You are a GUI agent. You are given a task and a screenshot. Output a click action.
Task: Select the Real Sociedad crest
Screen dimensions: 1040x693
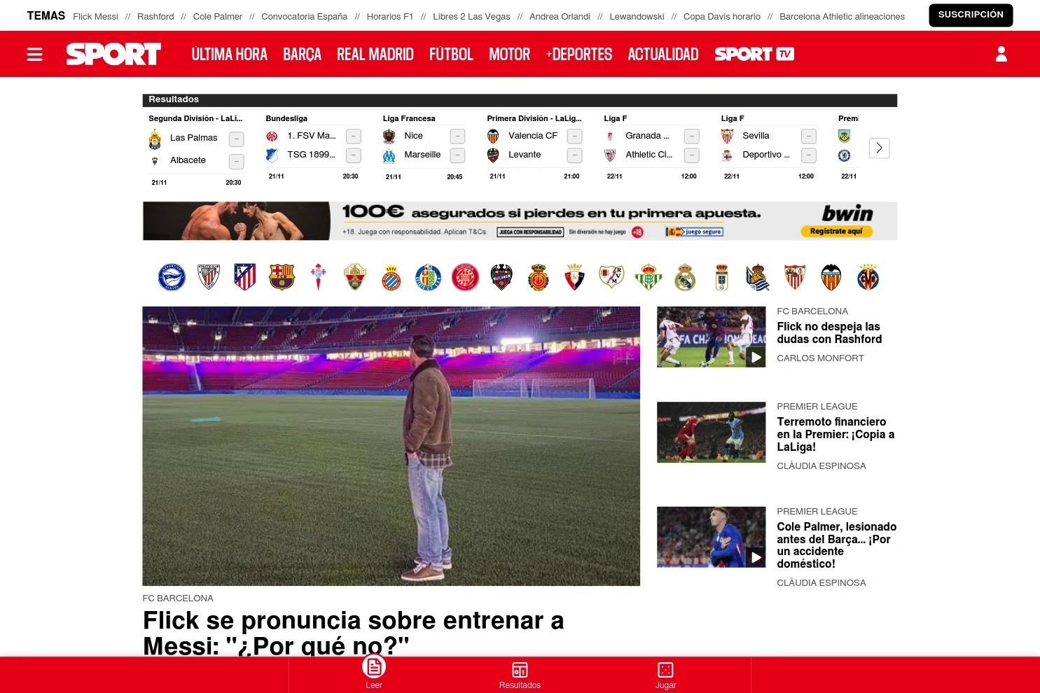758,277
